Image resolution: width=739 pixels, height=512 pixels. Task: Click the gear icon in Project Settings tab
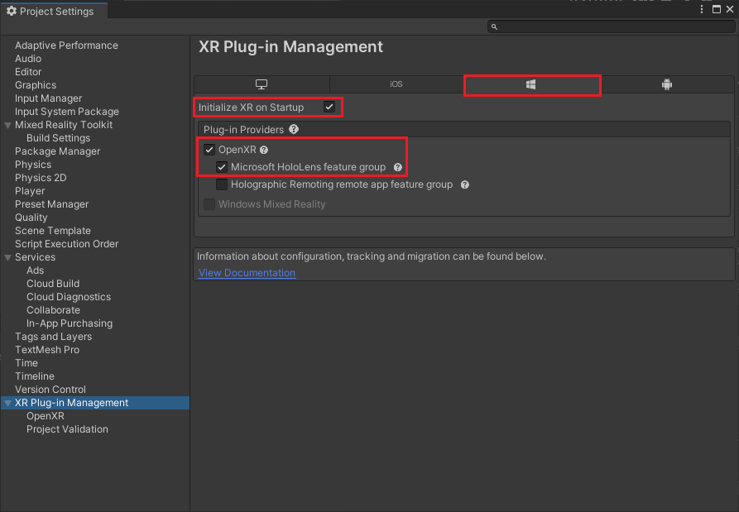12,11
